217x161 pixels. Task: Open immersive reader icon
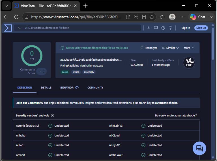[144, 17]
